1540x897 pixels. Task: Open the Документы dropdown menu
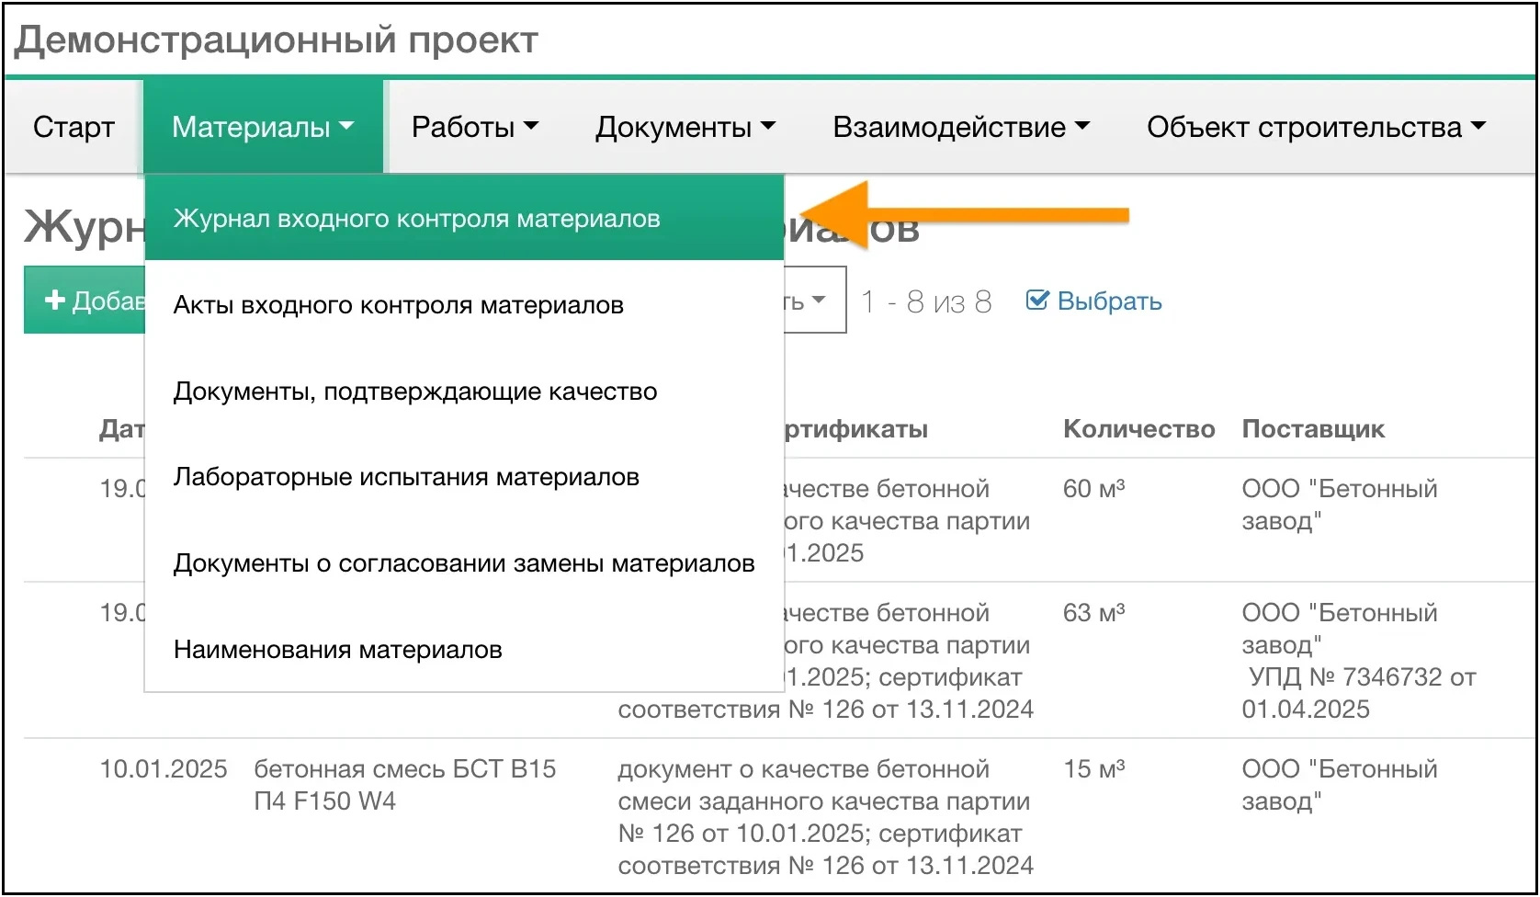(685, 127)
